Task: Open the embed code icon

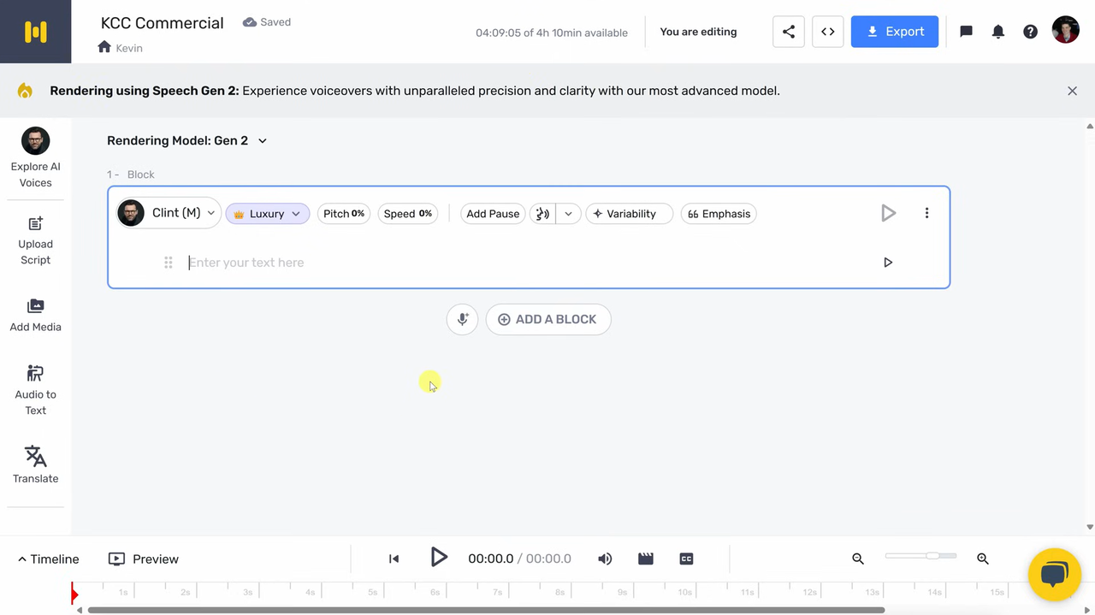Action: [x=828, y=32]
